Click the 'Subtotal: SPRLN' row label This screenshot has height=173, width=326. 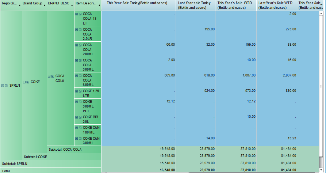click(x=15, y=164)
